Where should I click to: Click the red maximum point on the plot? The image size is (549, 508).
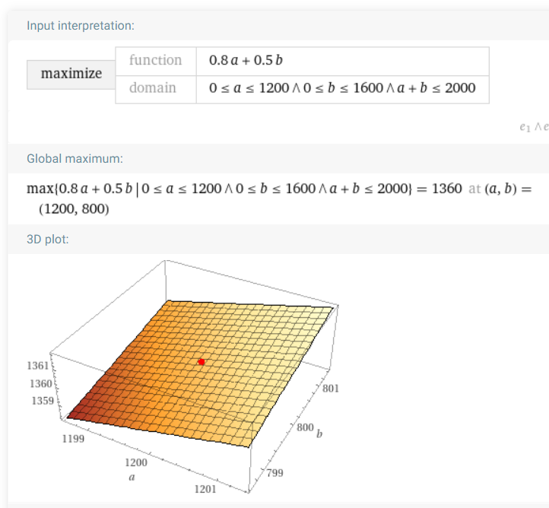[x=202, y=362]
